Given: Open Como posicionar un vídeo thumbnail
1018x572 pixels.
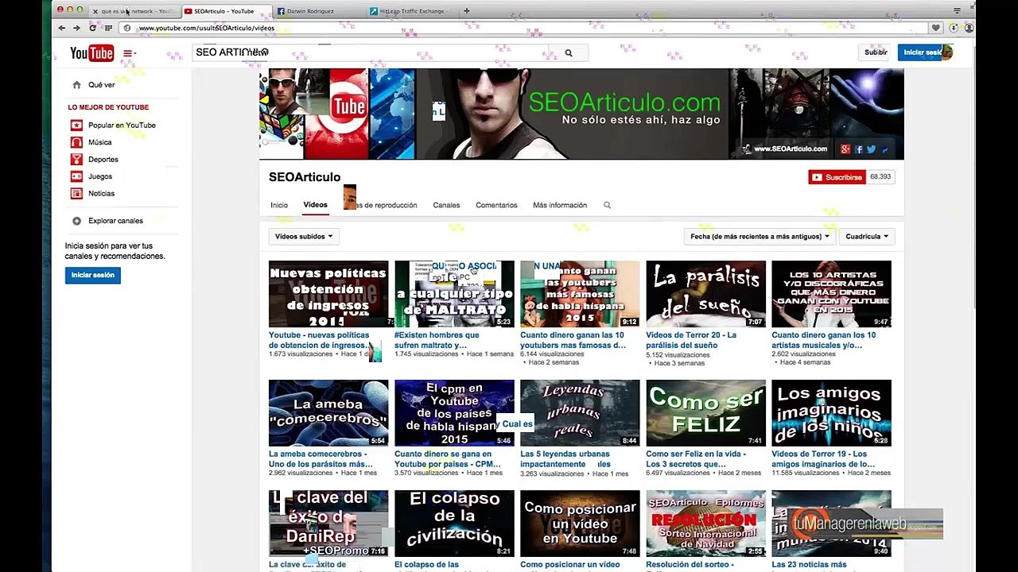Looking at the screenshot, I should [x=580, y=523].
